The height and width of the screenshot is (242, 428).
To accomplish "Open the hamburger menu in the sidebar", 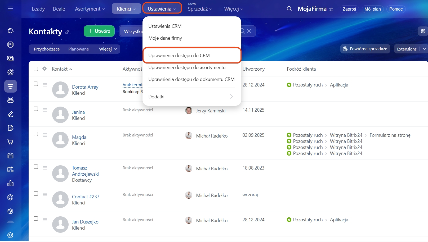I will pyautogui.click(x=10, y=9).
